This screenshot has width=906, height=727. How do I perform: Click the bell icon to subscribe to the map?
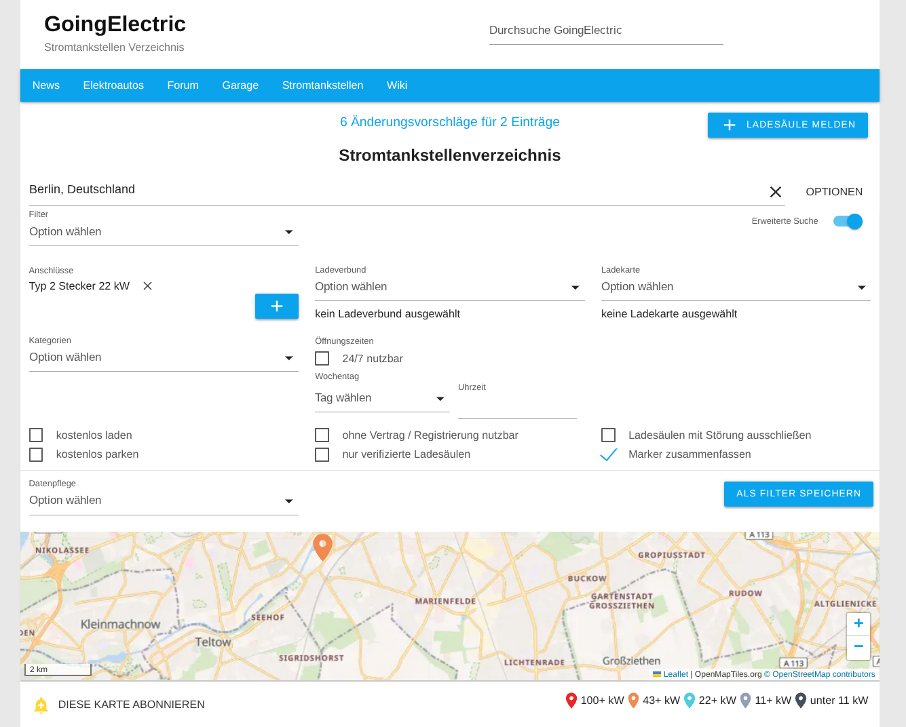pos(41,705)
